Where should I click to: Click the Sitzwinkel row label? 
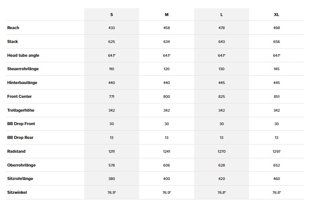(x=17, y=192)
